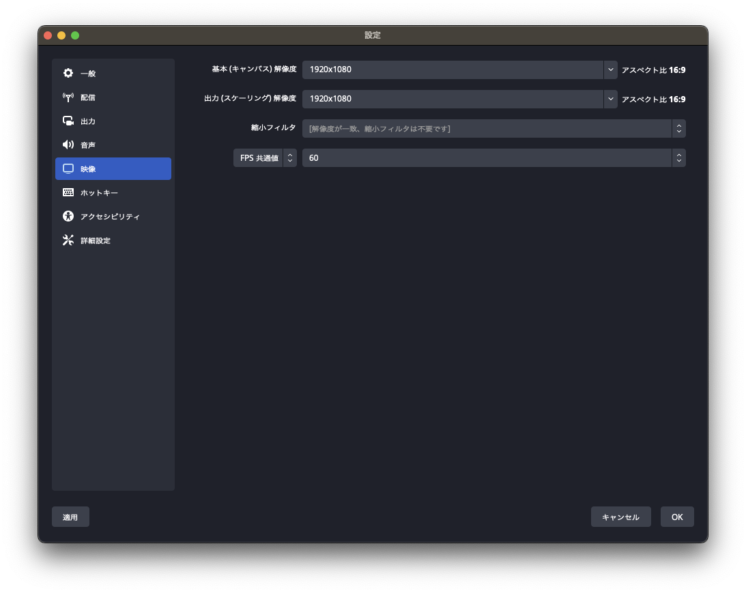Click the antenna icon for 配信
The height and width of the screenshot is (593, 746).
click(68, 97)
